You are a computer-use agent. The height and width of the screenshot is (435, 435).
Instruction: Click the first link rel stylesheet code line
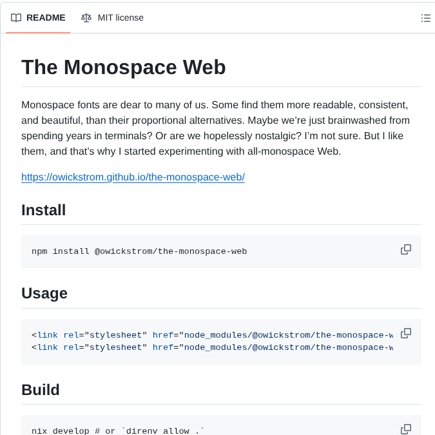(x=212, y=335)
